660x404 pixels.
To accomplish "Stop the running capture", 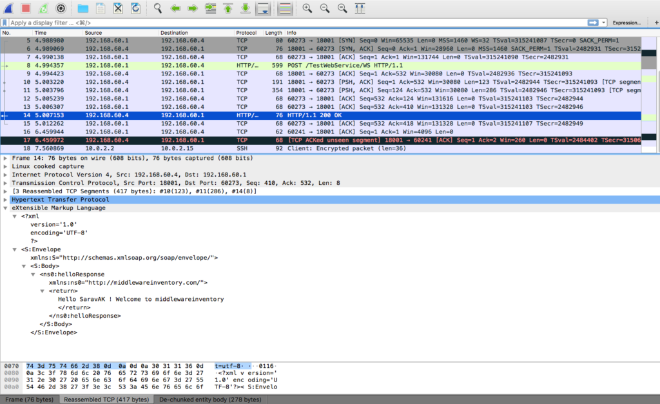I will coord(24,8).
